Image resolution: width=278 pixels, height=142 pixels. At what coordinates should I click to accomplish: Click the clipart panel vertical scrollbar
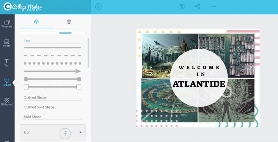coord(89,53)
